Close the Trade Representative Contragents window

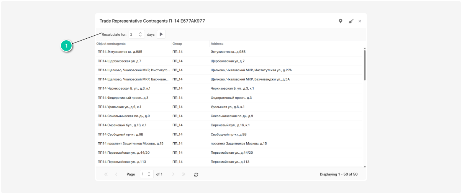click(360, 21)
